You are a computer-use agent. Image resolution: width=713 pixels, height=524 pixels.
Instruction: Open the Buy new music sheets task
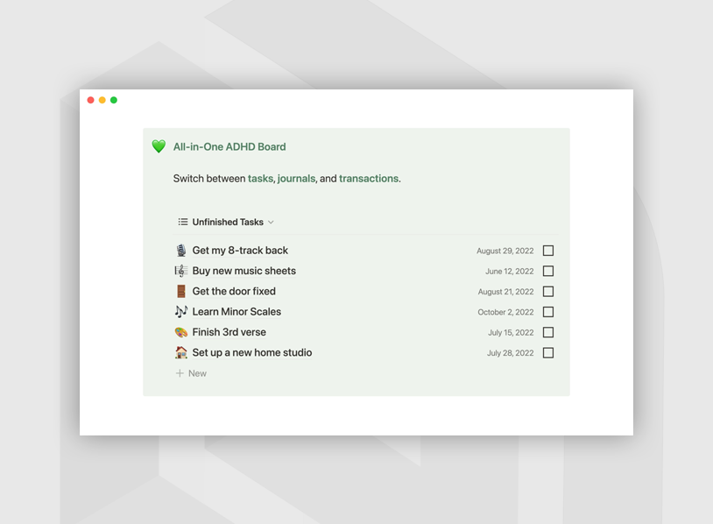(244, 271)
